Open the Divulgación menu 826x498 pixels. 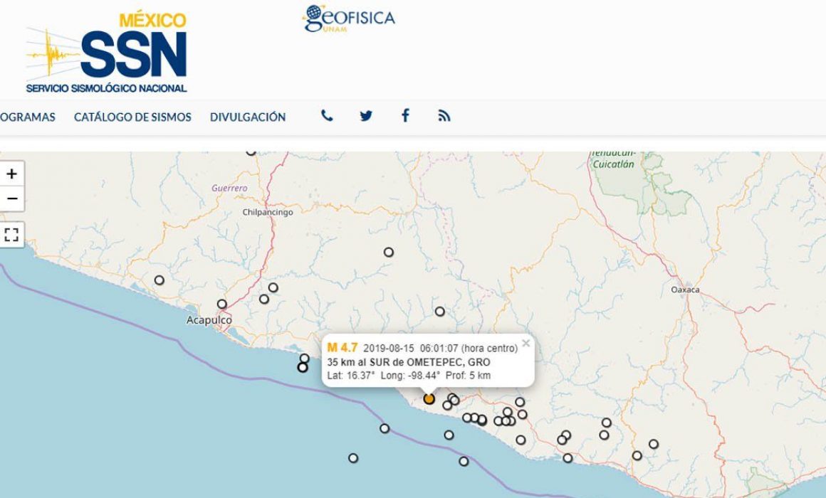pos(248,117)
